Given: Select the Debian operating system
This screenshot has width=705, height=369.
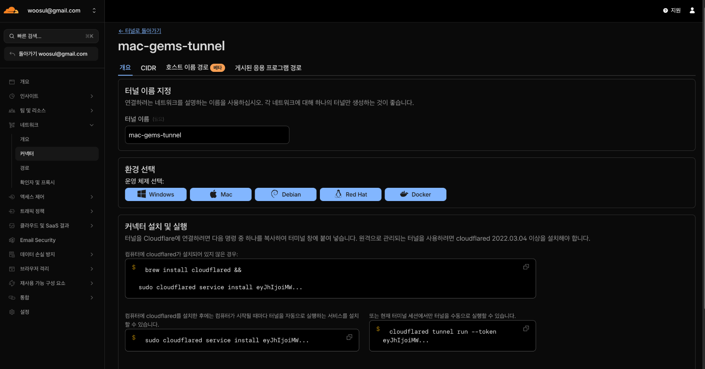Looking at the screenshot, I should pyautogui.click(x=286, y=194).
